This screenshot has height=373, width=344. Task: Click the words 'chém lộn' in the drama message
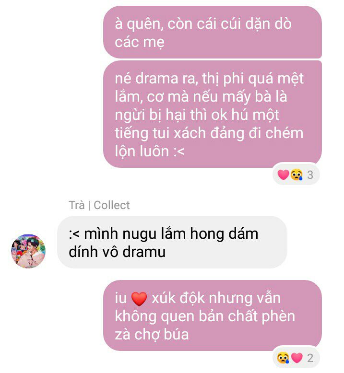(210, 142)
